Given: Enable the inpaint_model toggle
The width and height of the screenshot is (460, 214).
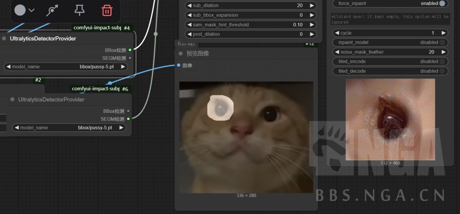Looking at the screenshot, I should [442, 42].
